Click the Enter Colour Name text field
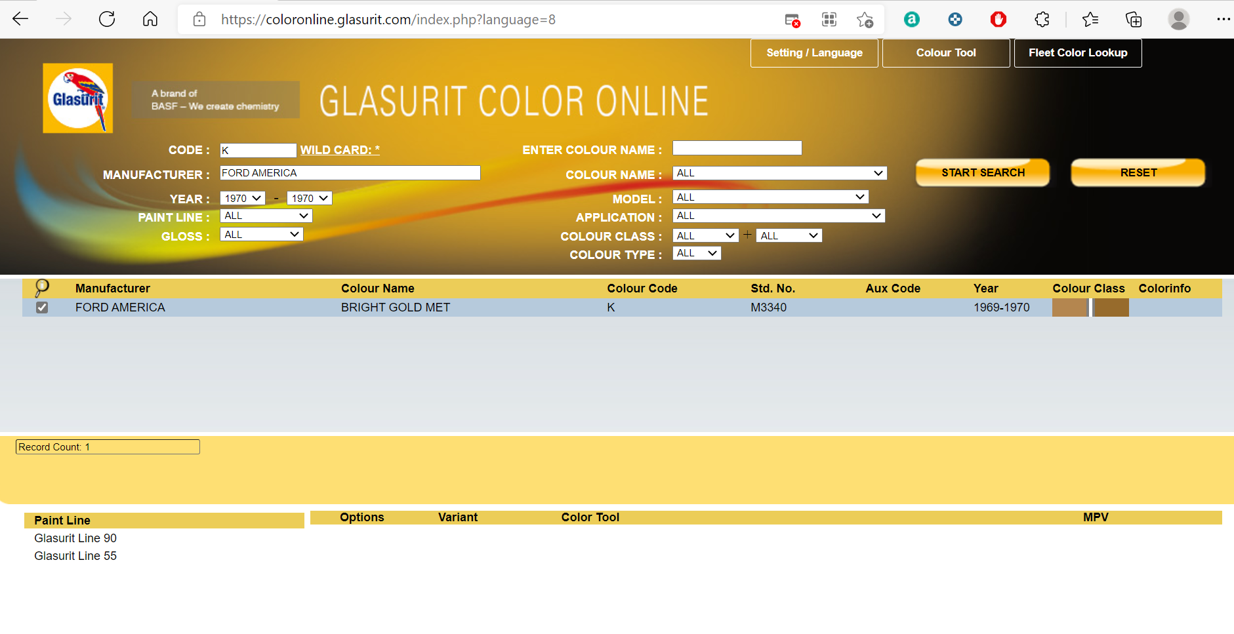The height and width of the screenshot is (634, 1234). (737, 148)
